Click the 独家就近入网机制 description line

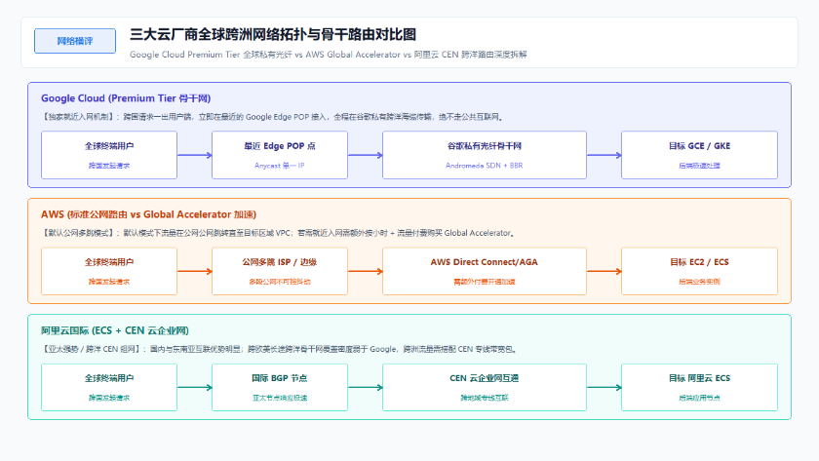(x=273, y=117)
